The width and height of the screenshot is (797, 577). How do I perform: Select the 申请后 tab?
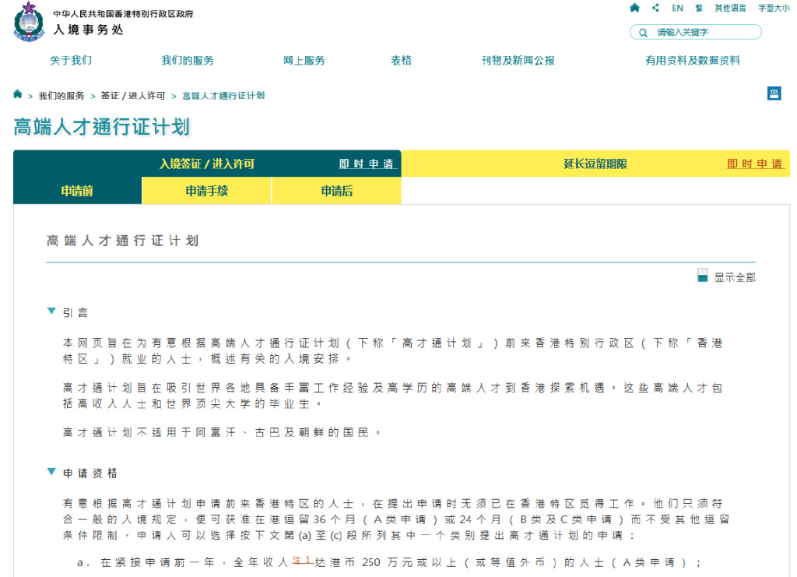(x=336, y=191)
